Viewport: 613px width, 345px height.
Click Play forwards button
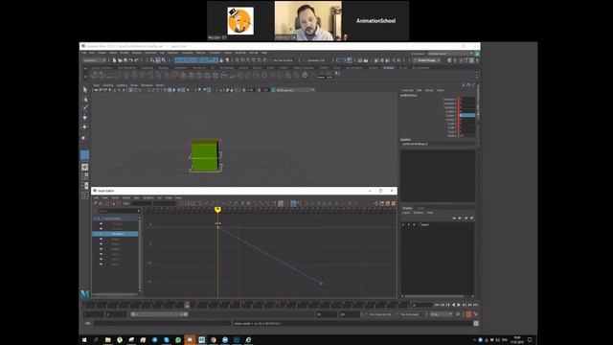point(459,305)
